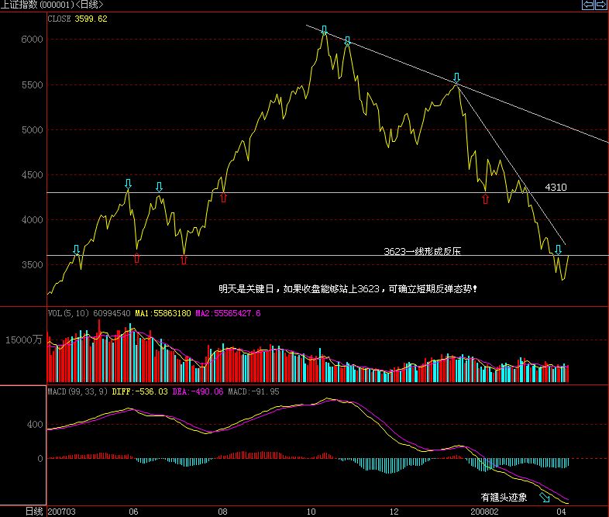Click the 6000 price axis label
Viewport: 609px width, 517px height.
(x=32, y=40)
